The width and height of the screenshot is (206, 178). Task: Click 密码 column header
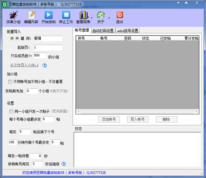point(130,38)
